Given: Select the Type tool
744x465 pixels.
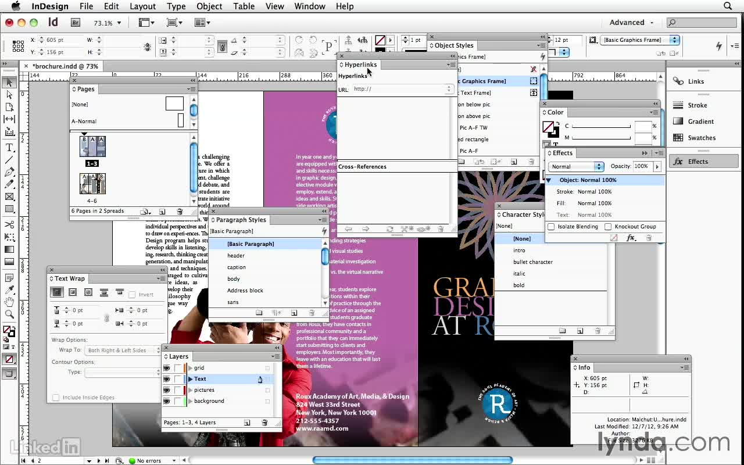Looking at the screenshot, I should tap(9, 148).
